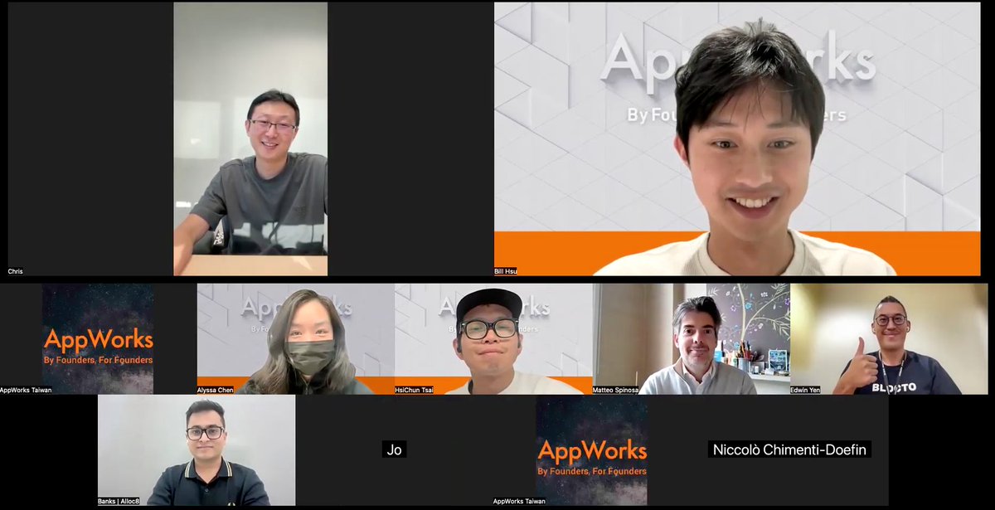The width and height of the screenshot is (995, 510).
Task: Click the "Niccolò Chimenti-Doefin" participant name
Action: tap(790, 449)
